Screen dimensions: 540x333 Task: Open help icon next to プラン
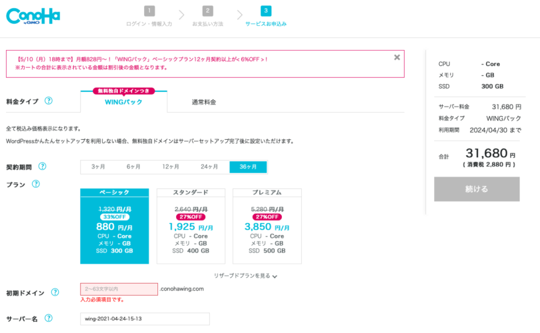tap(36, 184)
